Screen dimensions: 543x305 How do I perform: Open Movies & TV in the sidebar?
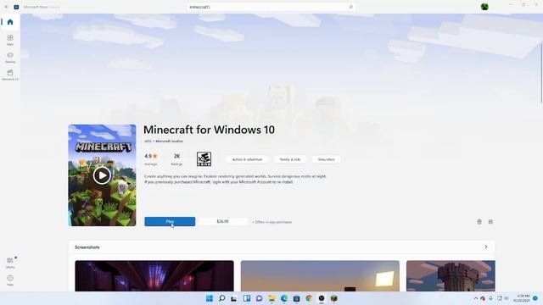tap(10, 75)
